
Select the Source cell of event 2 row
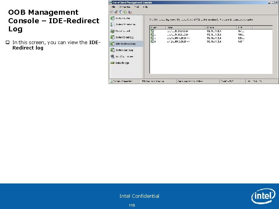(214, 35)
